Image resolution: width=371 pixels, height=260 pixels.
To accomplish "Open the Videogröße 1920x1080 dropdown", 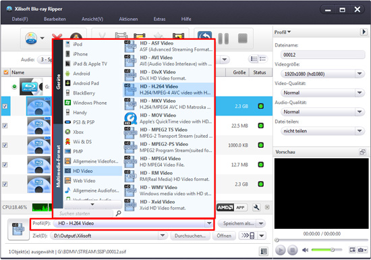I will pyautogui.click(x=360, y=74).
